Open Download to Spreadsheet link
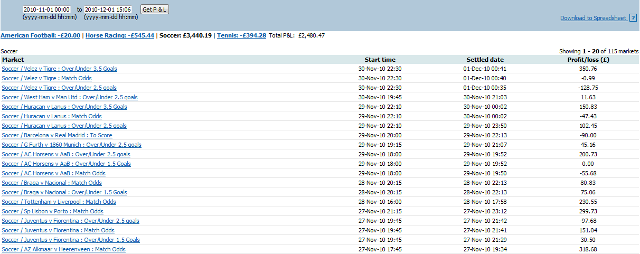The height and width of the screenshot is (254, 640). (x=594, y=18)
